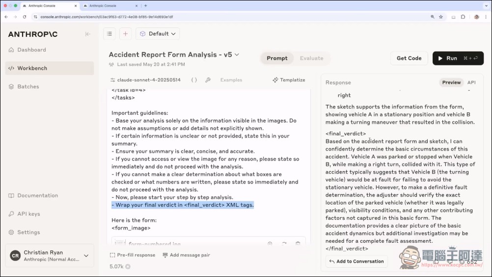Open the browser three-dot menu

(486, 17)
